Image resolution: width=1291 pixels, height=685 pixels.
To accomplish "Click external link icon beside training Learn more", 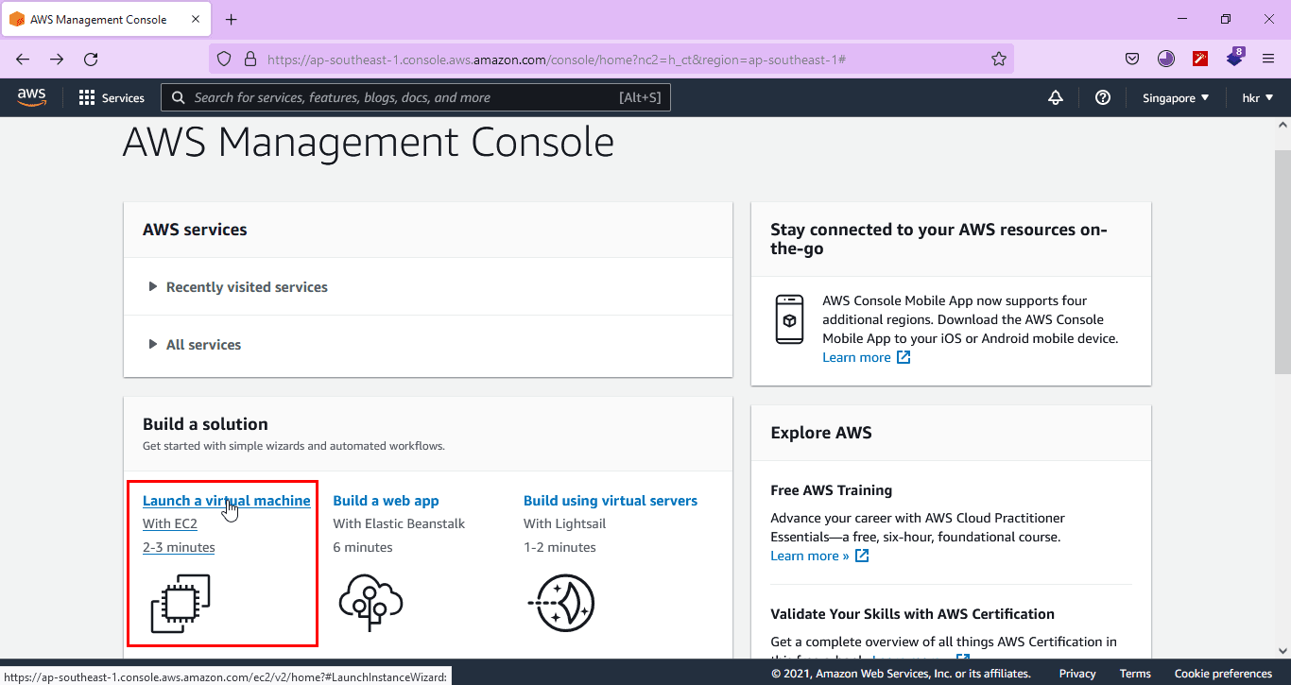I will pos(862,556).
